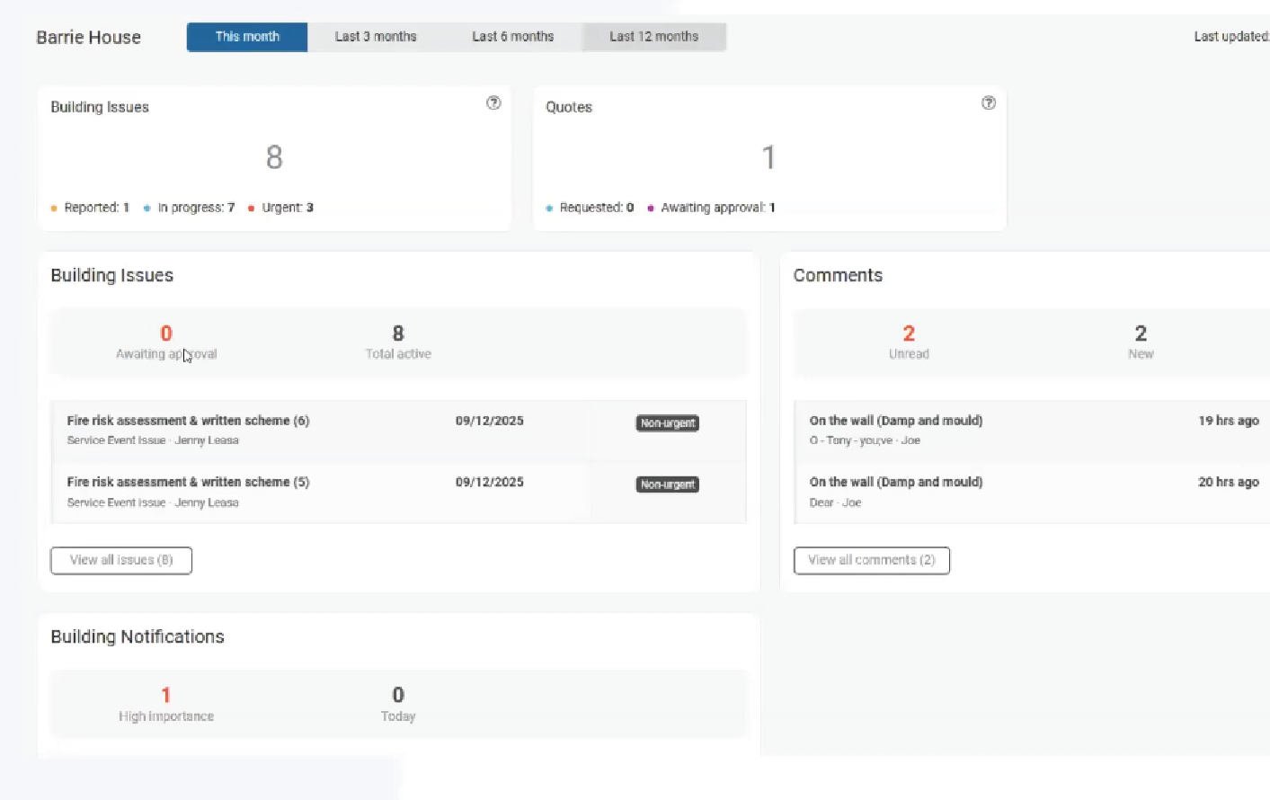Open the Quotes help tooltip
Image resolution: width=1270 pixels, height=800 pixels.
coord(988,102)
